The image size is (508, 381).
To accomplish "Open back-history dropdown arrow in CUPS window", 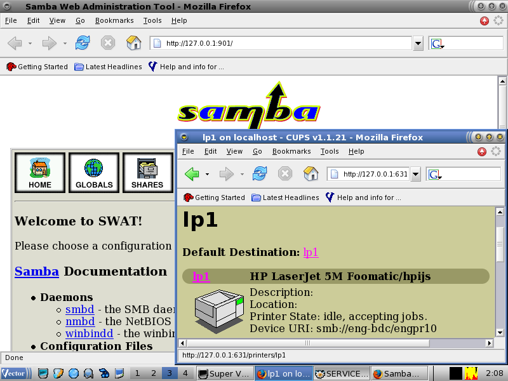I will coord(207,174).
